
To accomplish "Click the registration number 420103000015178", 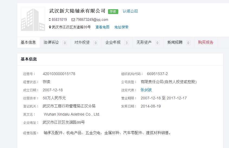I will (59, 74).
